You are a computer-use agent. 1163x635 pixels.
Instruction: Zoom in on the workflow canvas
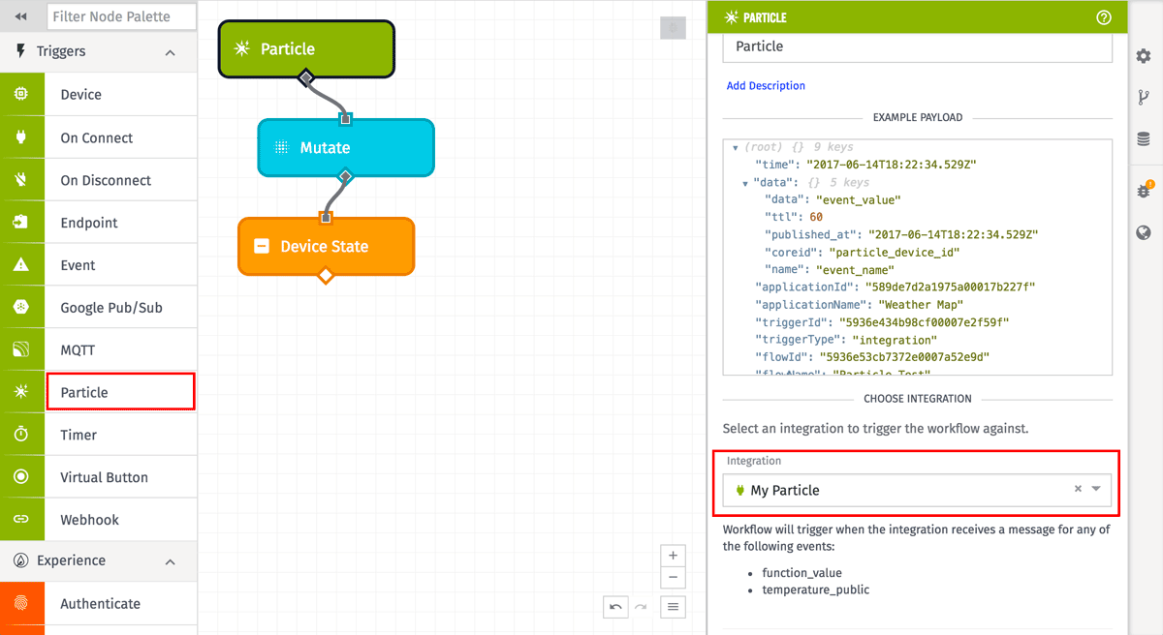coord(673,556)
